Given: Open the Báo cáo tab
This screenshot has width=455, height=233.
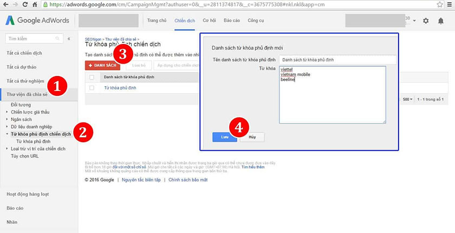Looking at the screenshot, I should tap(232, 21).
